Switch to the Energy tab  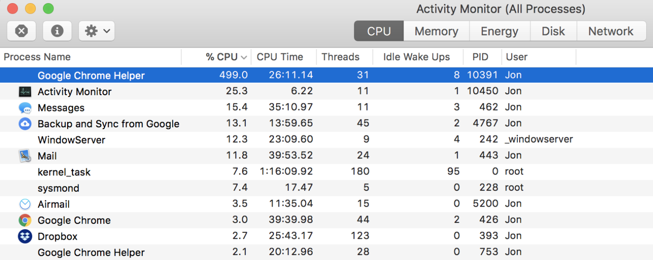pos(499,31)
